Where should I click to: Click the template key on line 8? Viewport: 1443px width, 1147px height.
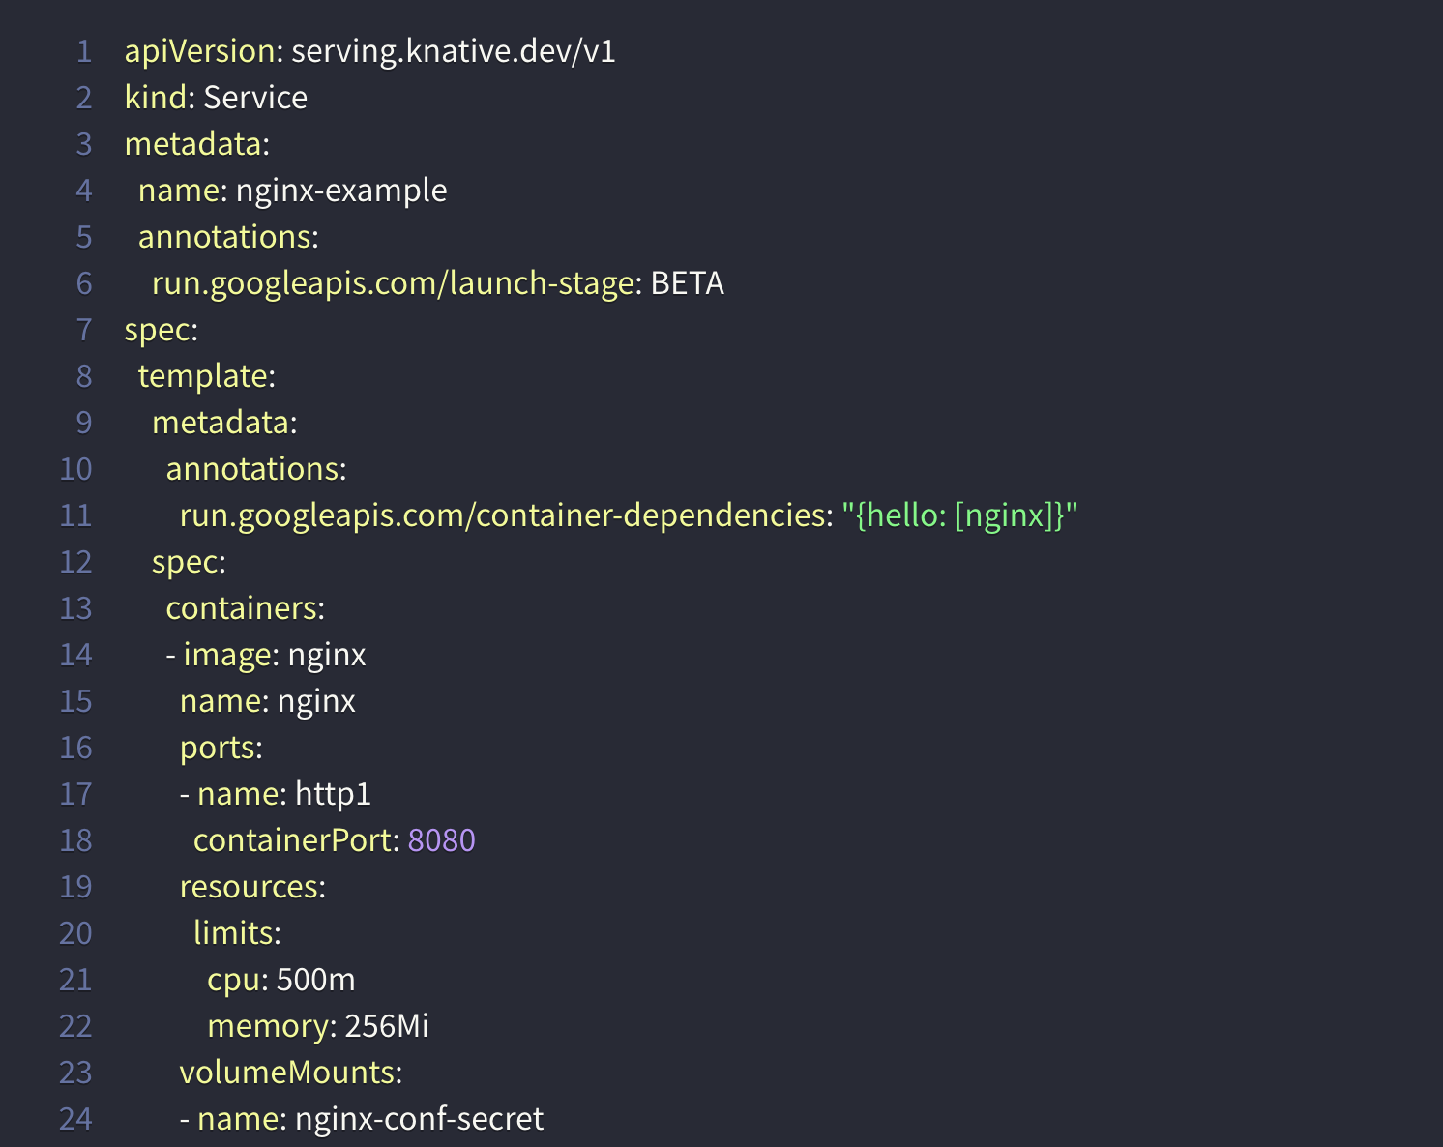click(x=202, y=376)
